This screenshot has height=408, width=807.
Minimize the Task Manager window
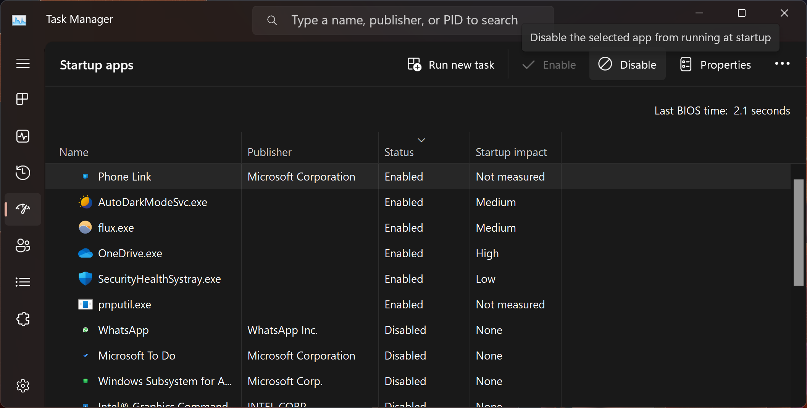[699, 13]
